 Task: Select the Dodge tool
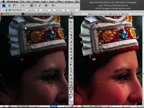click(x=71, y=65)
